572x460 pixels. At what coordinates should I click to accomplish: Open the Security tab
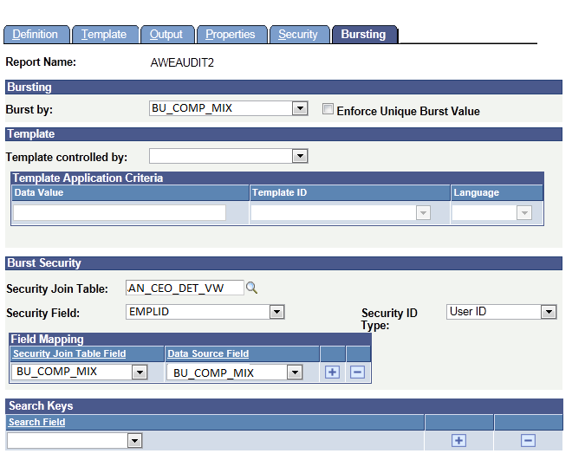pyautogui.click(x=298, y=35)
